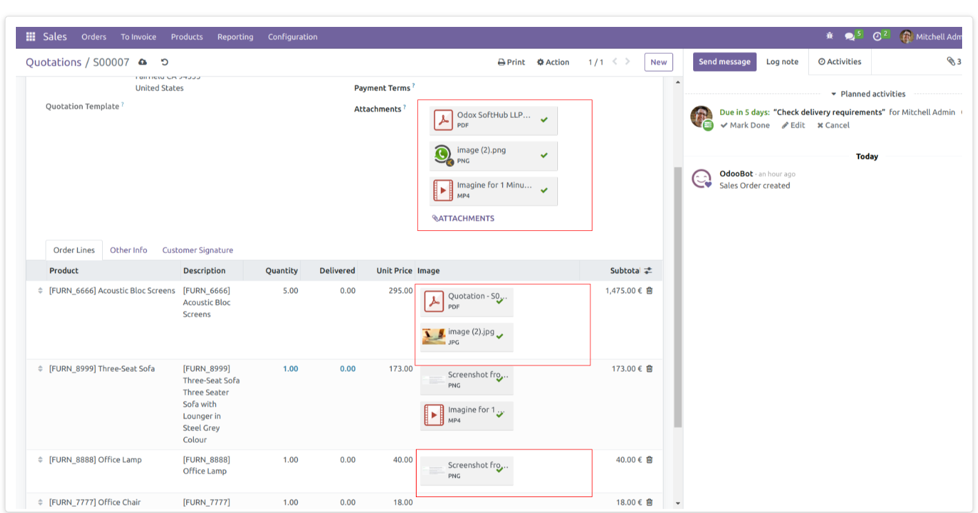Delete the Office Chair order line
978x513 pixels.
point(649,502)
